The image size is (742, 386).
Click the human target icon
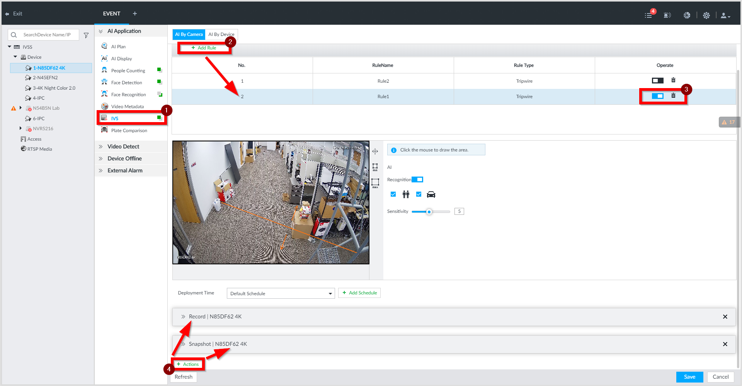(406, 194)
